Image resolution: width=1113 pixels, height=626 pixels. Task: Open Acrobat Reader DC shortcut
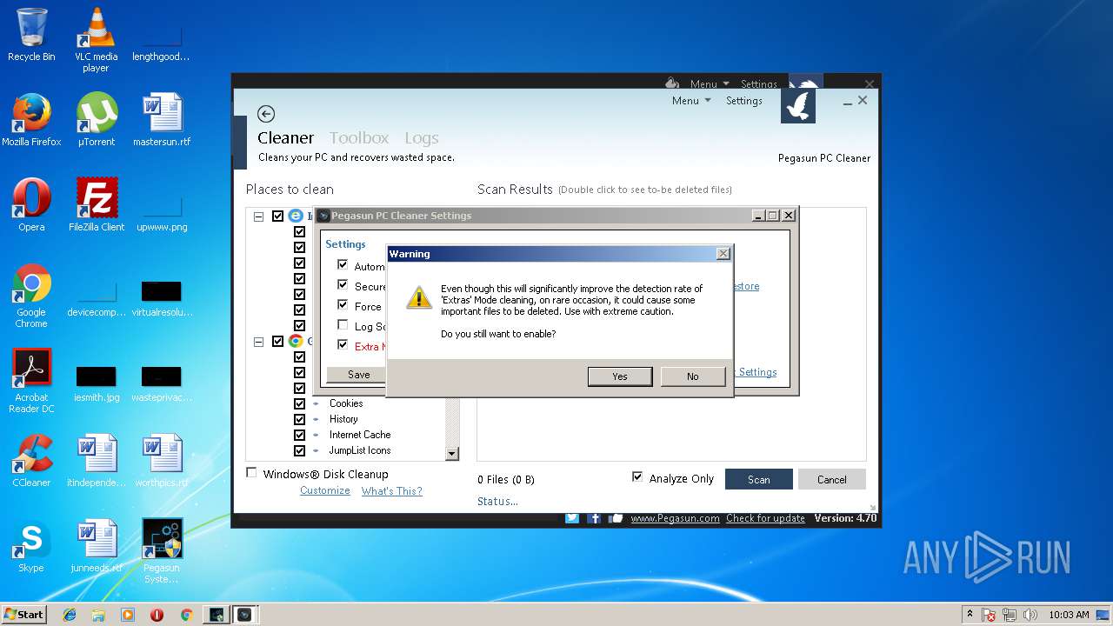point(31,381)
